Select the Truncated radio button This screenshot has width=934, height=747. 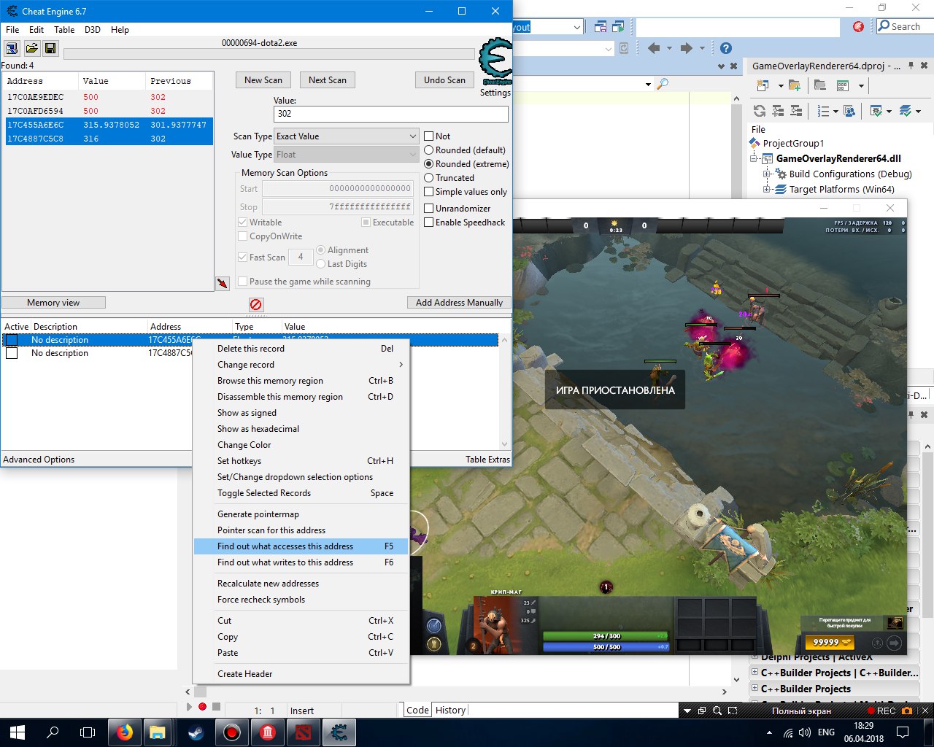(x=429, y=178)
